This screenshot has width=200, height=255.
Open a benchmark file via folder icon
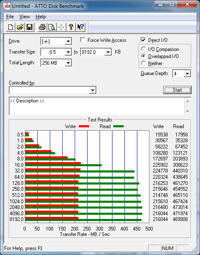coord(20,27)
